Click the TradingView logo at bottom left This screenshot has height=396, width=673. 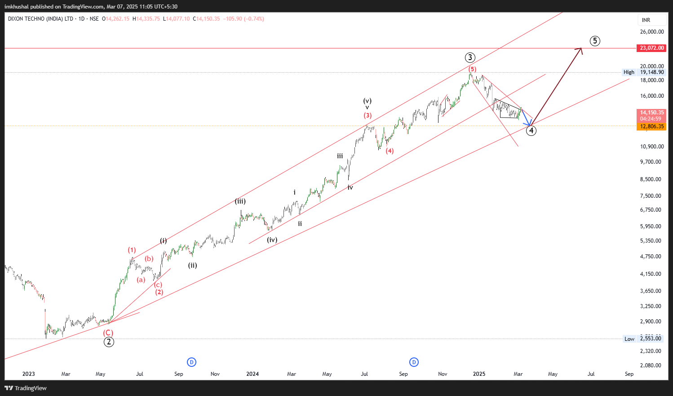(x=26, y=388)
